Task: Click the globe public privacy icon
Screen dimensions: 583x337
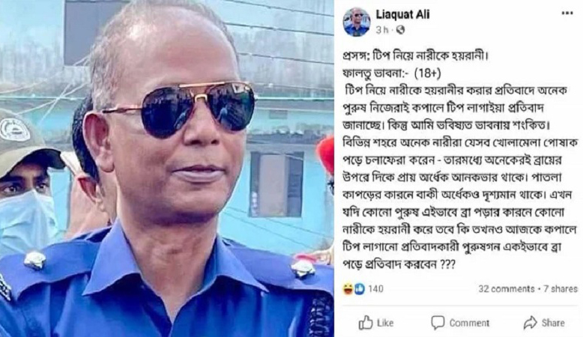Action: pos(400,30)
